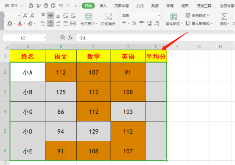Toggle 自动换行 wrap text

(108, 20)
